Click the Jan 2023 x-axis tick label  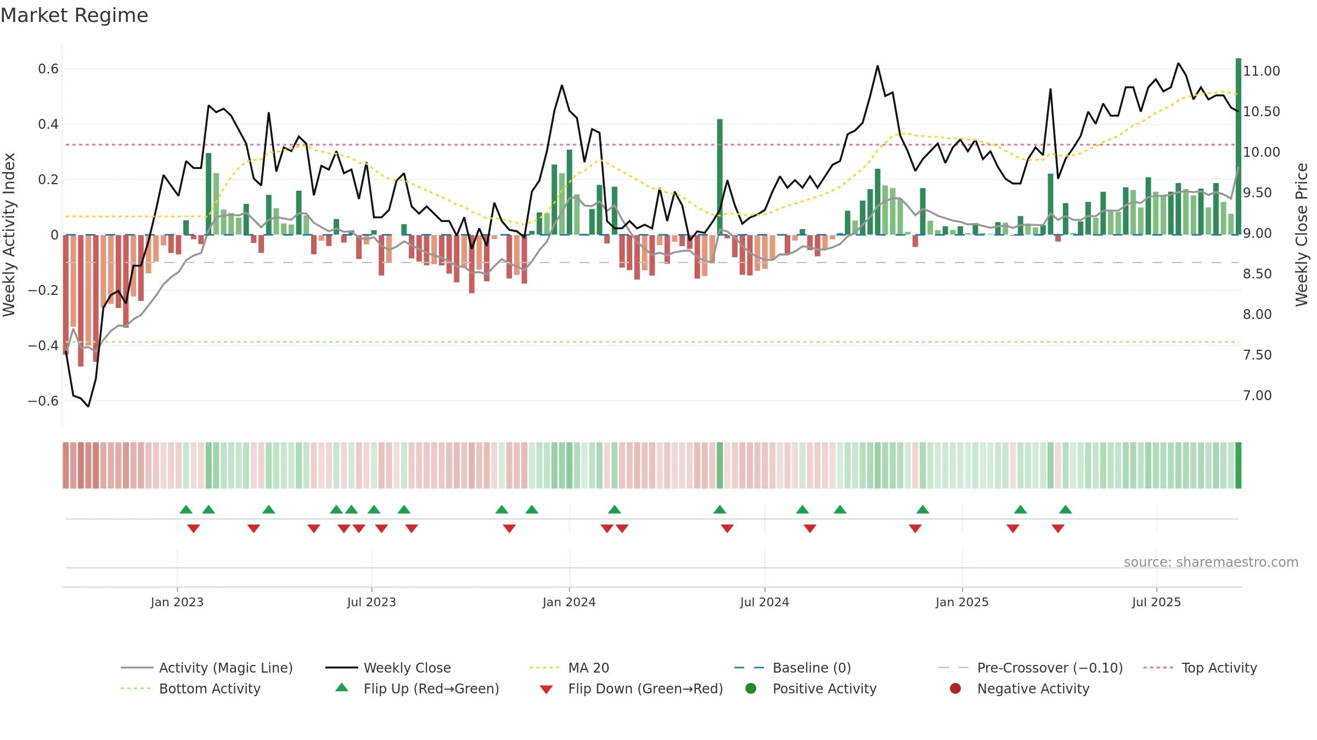(177, 602)
